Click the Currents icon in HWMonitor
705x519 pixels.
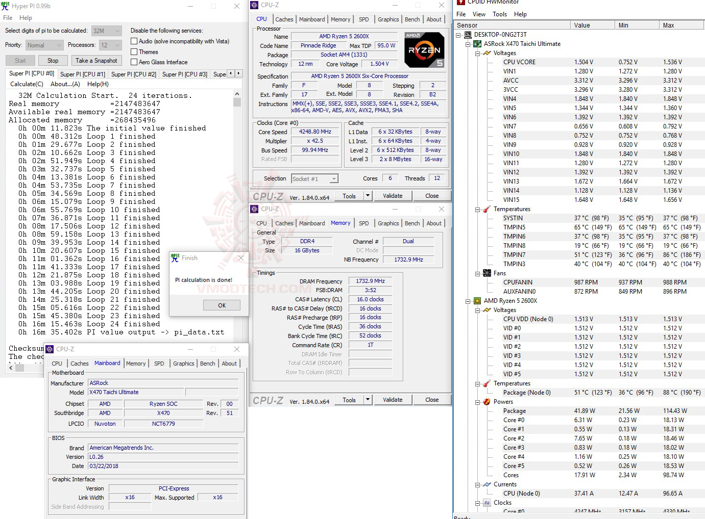tap(487, 484)
